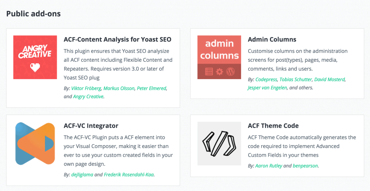
Task: Open the Codepress author link
Action: (x=267, y=79)
